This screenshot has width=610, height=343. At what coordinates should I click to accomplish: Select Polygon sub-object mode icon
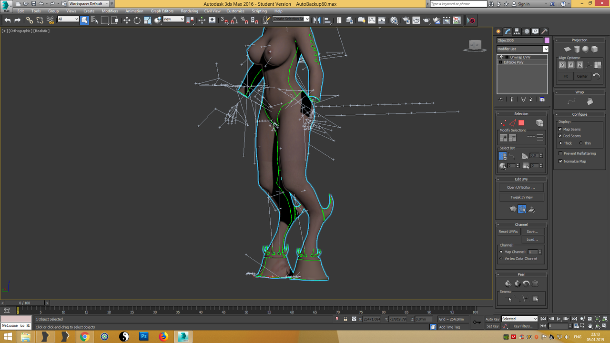click(521, 123)
